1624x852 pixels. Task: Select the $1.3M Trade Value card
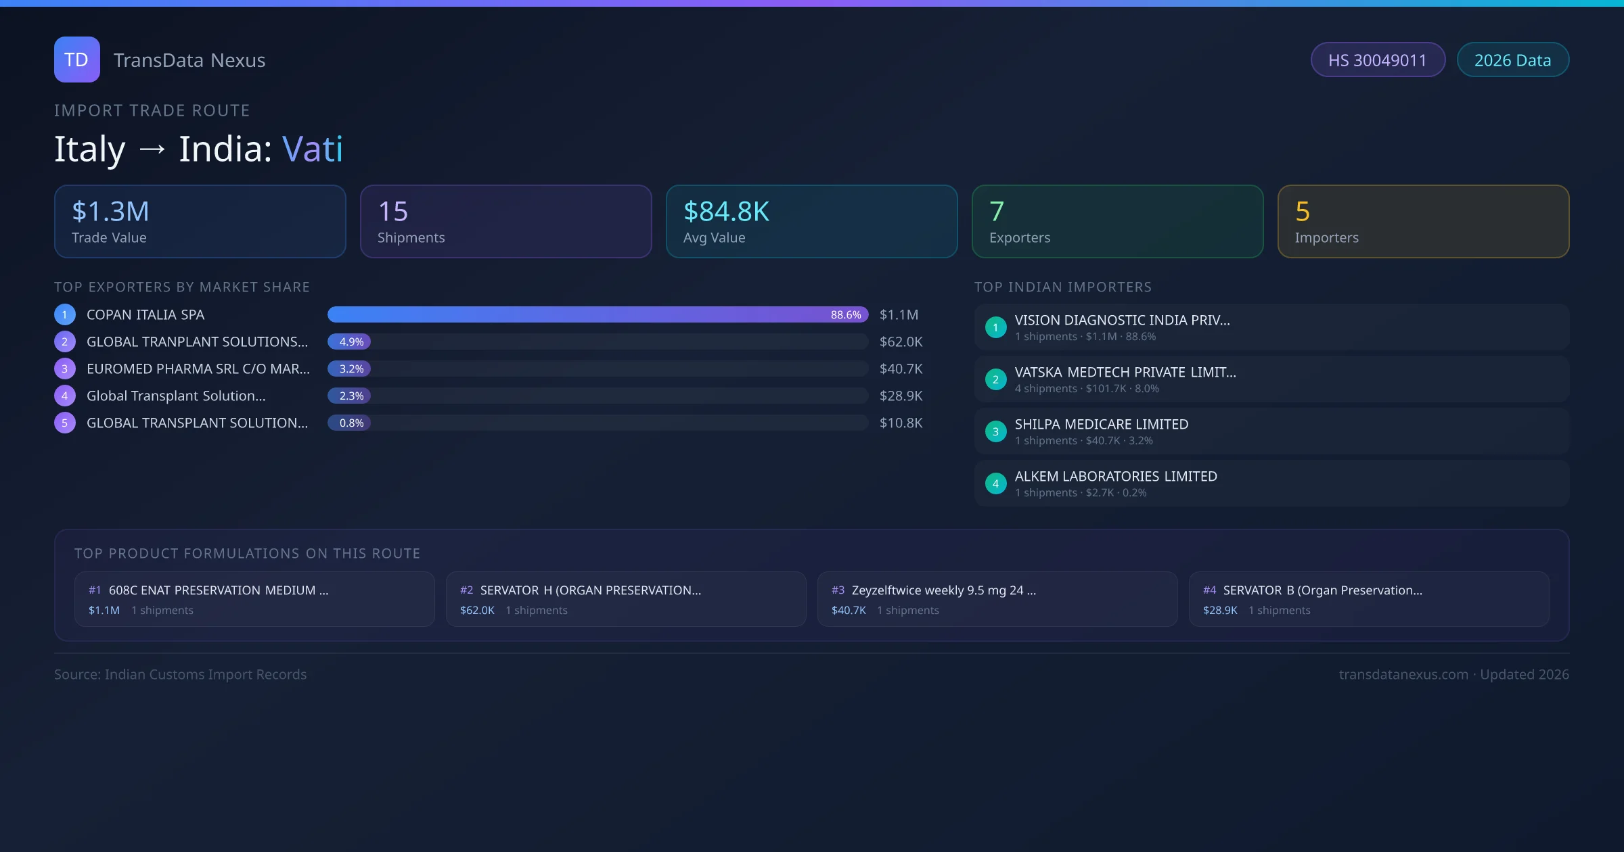coord(200,221)
